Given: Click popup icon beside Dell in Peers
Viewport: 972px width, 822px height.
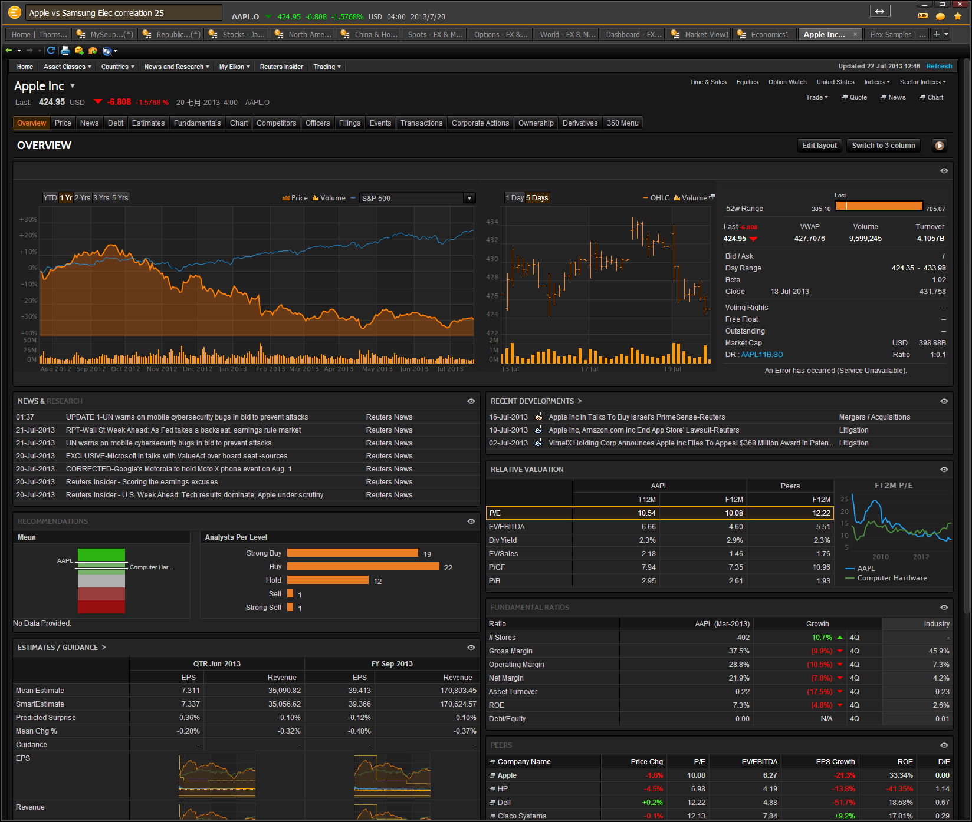Looking at the screenshot, I should (x=492, y=803).
